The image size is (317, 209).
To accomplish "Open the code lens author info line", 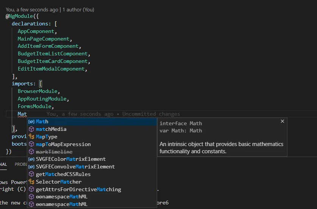I will click(x=50, y=9).
